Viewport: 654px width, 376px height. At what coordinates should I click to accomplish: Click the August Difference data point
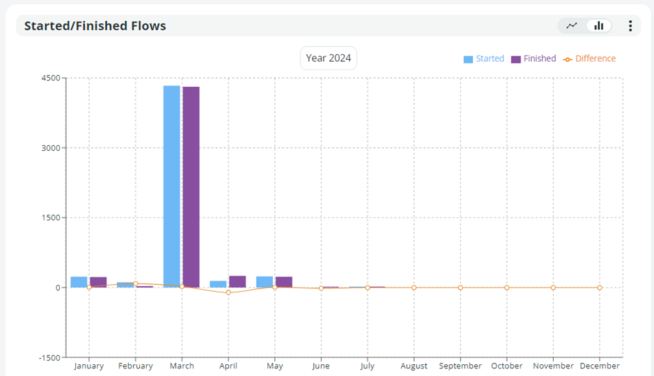pyautogui.click(x=414, y=288)
